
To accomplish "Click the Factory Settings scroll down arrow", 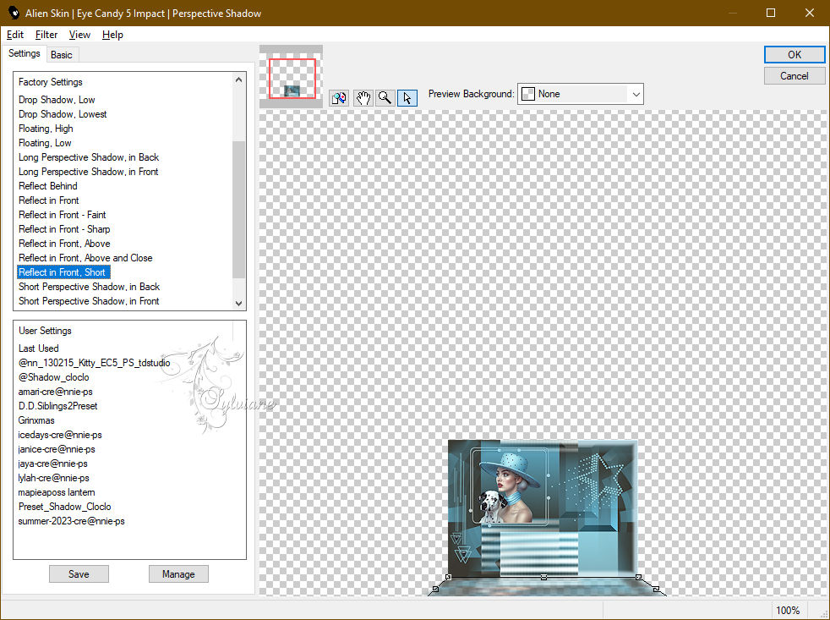I will coord(238,303).
